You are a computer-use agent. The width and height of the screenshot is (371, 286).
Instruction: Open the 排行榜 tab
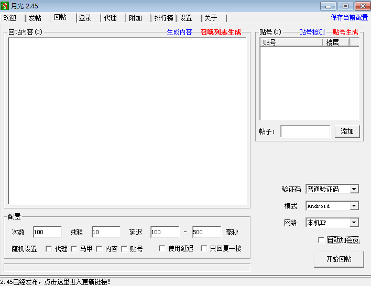click(163, 18)
